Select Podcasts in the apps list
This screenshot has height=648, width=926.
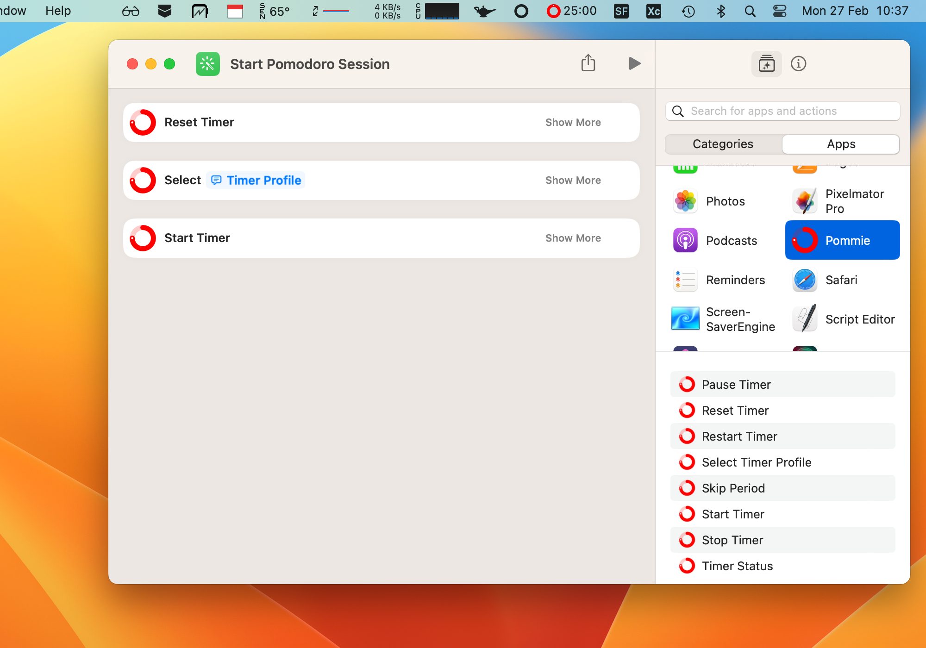click(x=722, y=240)
